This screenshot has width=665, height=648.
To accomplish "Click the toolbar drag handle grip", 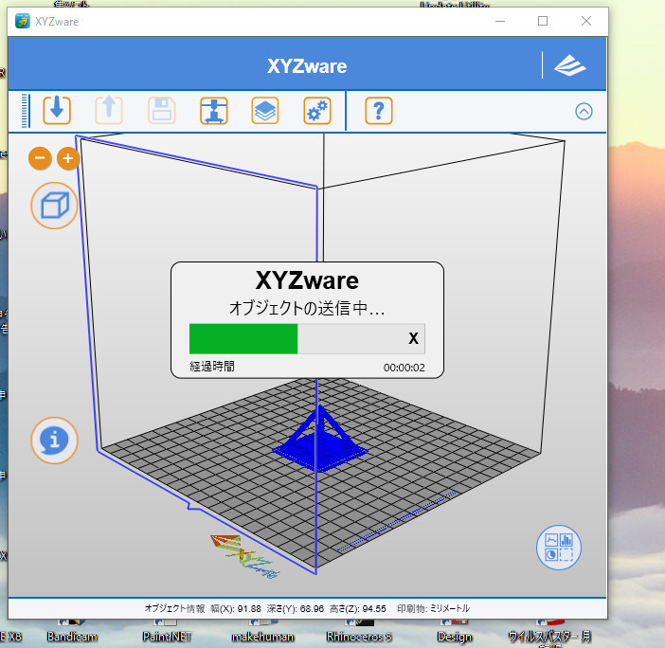I will point(25,110).
